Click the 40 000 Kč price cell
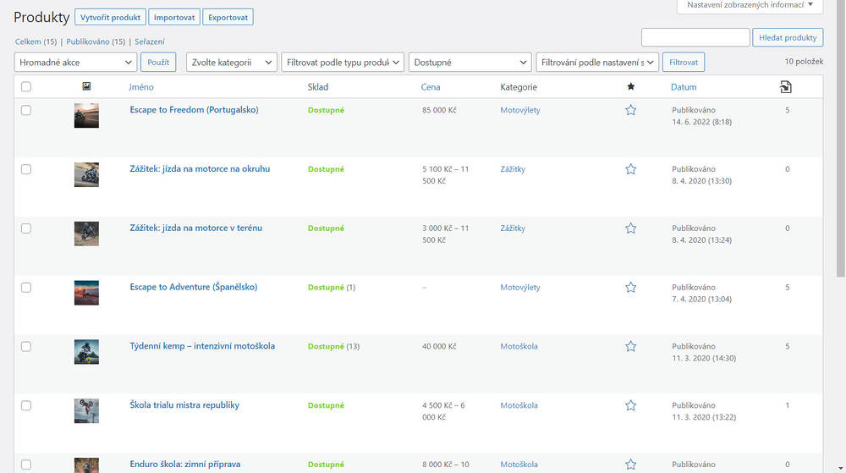The width and height of the screenshot is (846, 473). 439,346
